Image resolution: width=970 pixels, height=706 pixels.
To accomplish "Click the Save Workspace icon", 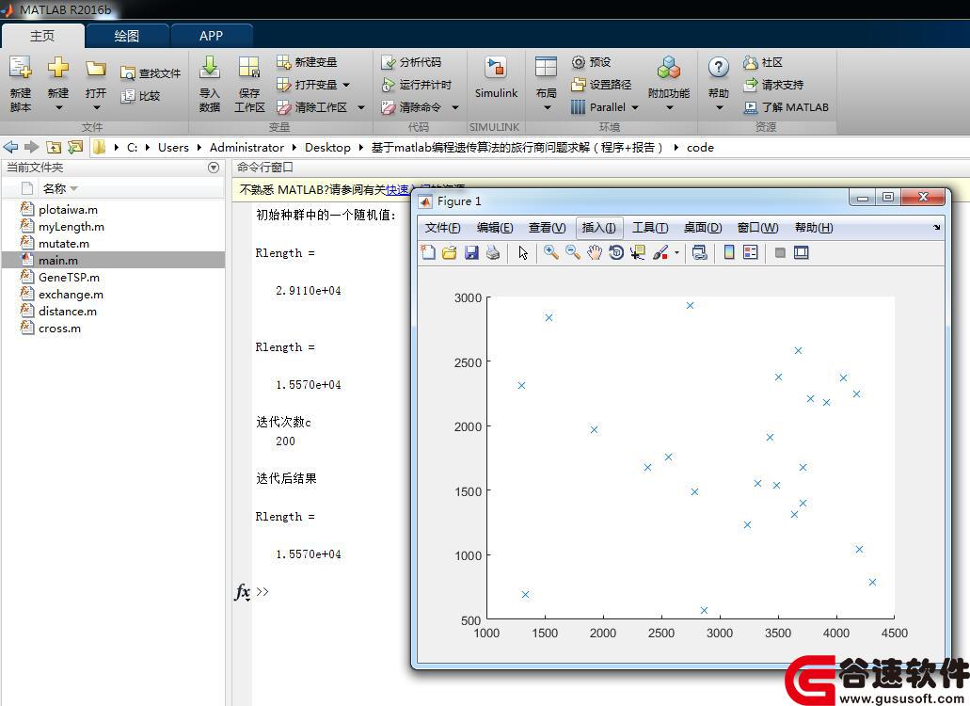I will [249, 68].
